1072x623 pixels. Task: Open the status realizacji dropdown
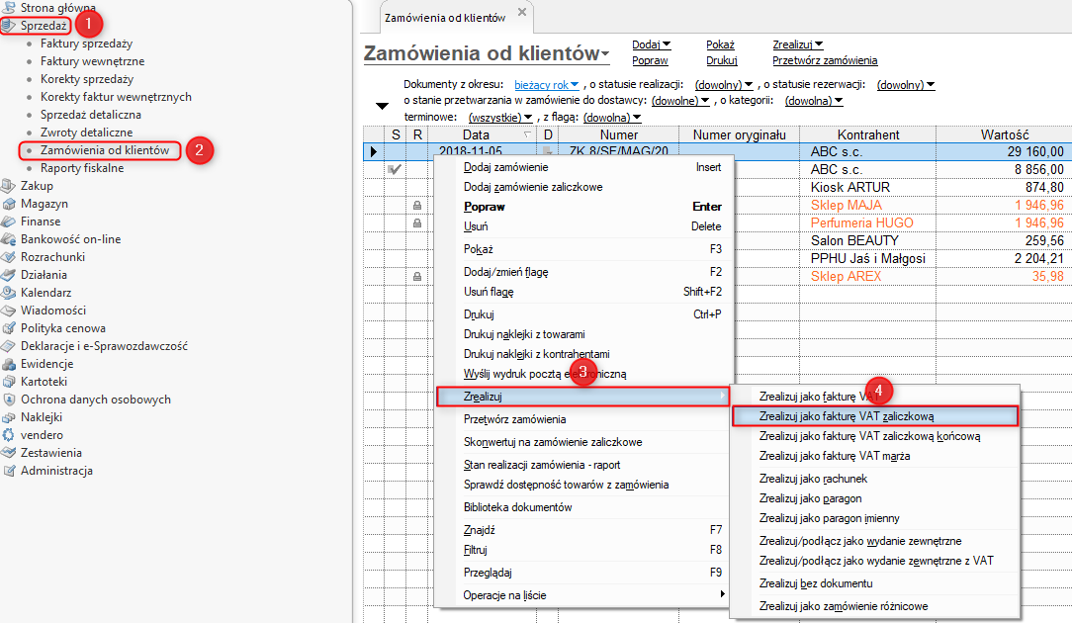[724, 85]
